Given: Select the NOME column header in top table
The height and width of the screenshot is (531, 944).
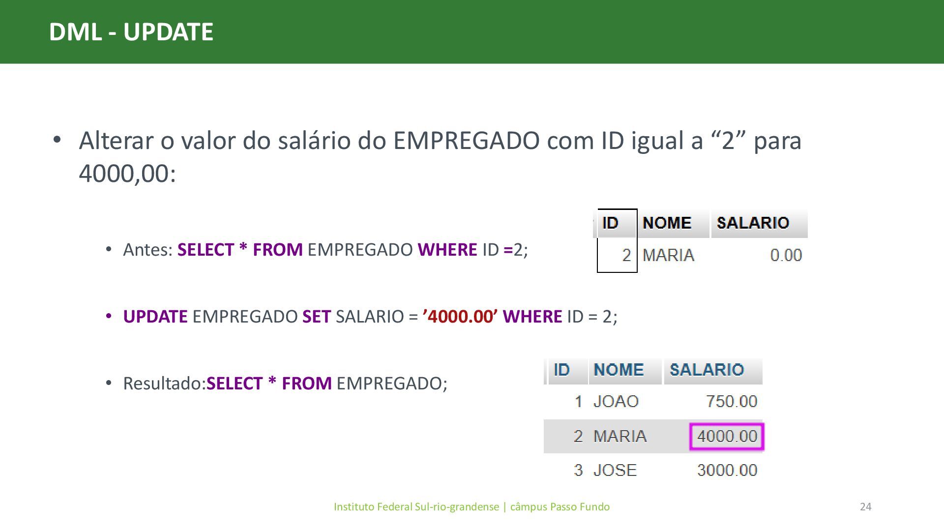Looking at the screenshot, I should click(673, 223).
